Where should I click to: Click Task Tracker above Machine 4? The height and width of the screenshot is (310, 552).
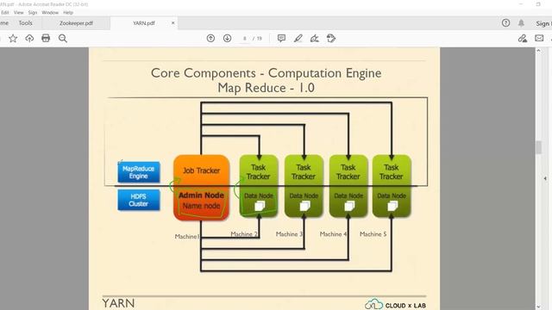tap(348, 172)
